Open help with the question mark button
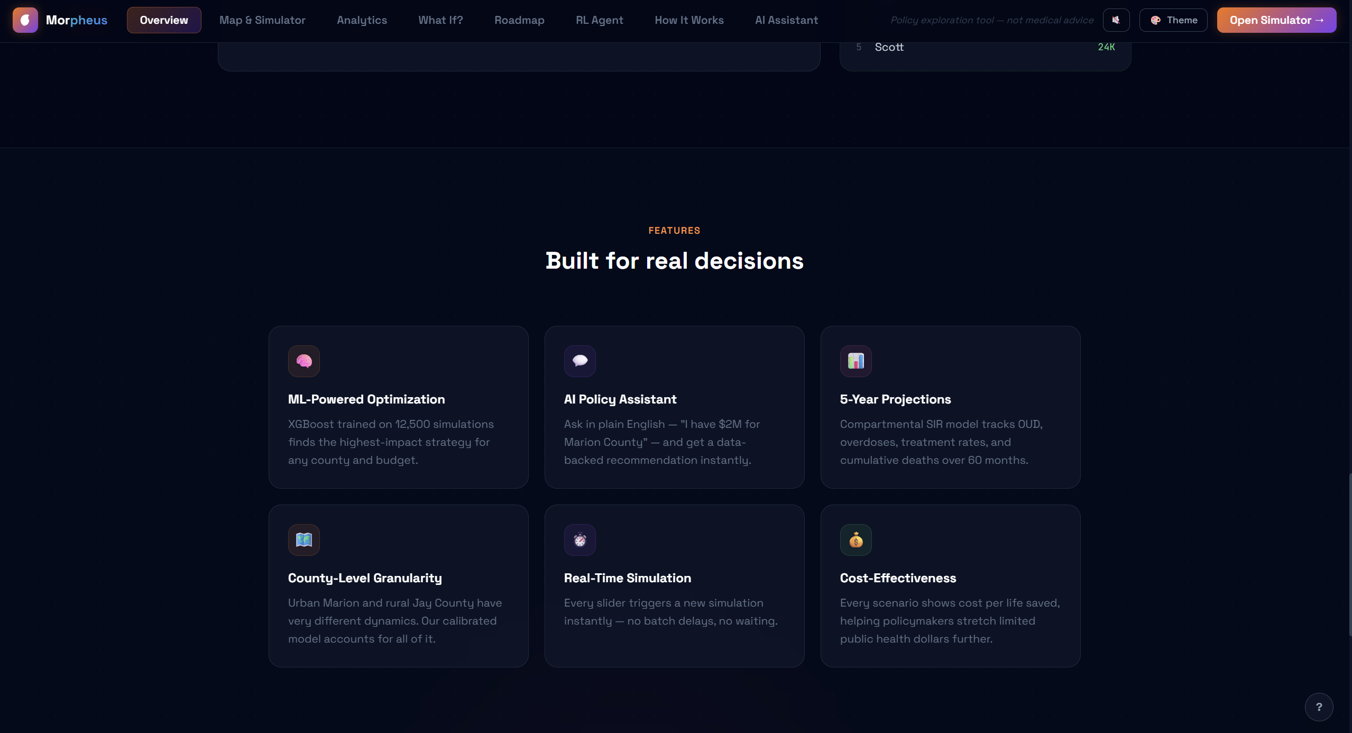The height and width of the screenshot is (733, 1352). click(1319, 707)
